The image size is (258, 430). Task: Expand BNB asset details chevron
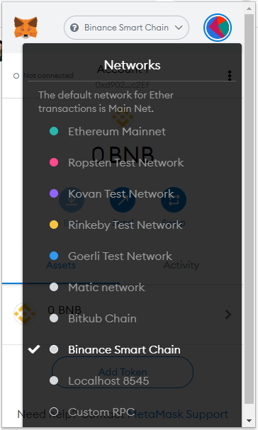(228, 315)
